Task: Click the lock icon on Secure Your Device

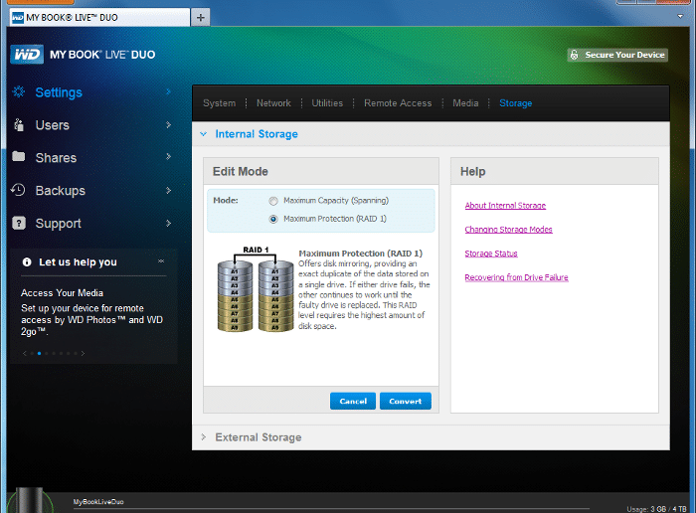Action: pyautogui.click(x=575, y=55)
